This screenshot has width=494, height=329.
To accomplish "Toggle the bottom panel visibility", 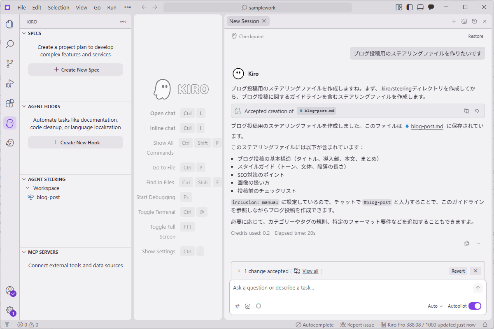I will [x=420, y=7].
